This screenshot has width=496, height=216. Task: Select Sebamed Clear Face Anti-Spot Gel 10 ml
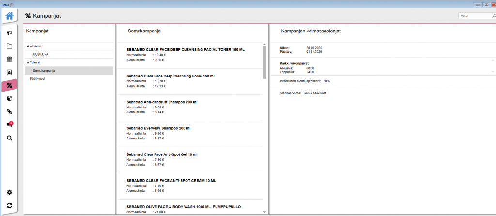click(162, 154)
